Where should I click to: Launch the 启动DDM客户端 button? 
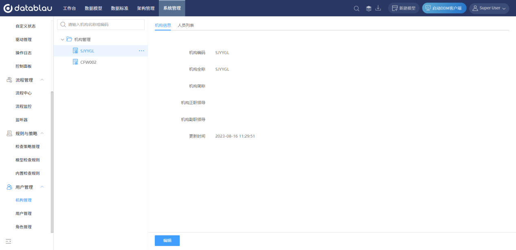pos(444,8)
